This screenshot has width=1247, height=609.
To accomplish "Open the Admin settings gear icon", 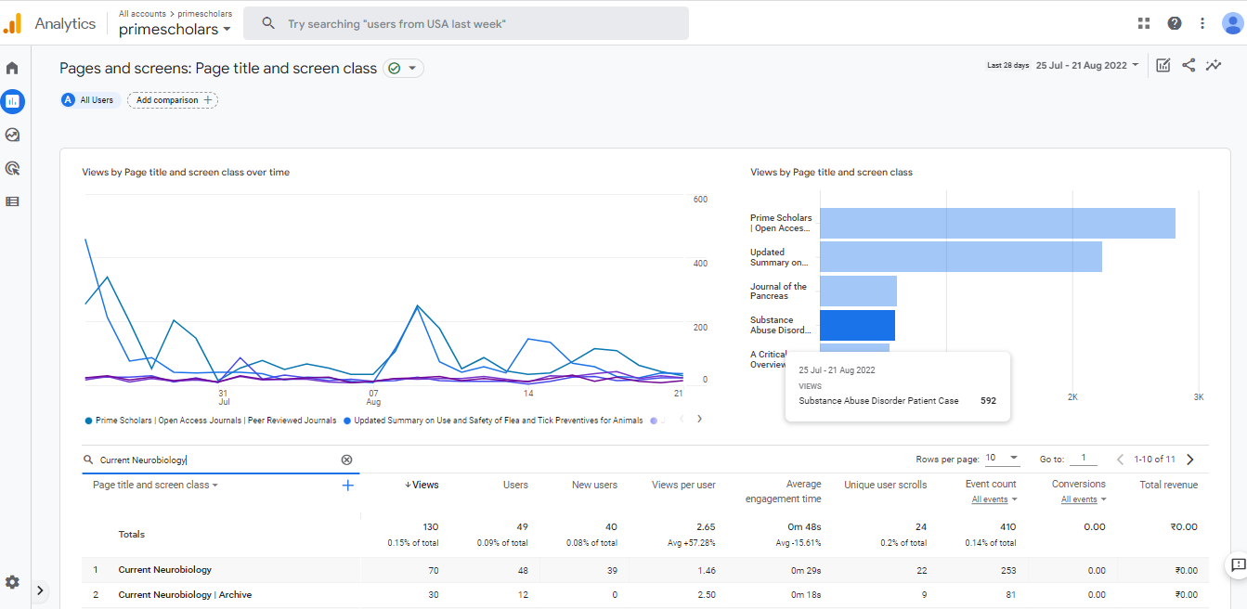I will 12,582.
